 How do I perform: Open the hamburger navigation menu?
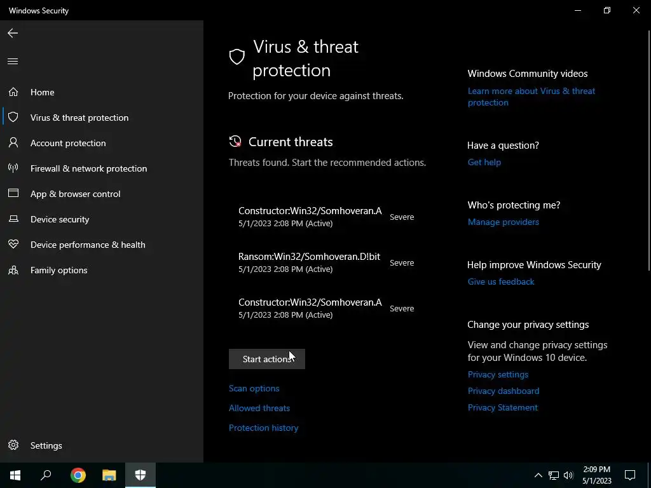pyautogui.click(x=13, y=62)
